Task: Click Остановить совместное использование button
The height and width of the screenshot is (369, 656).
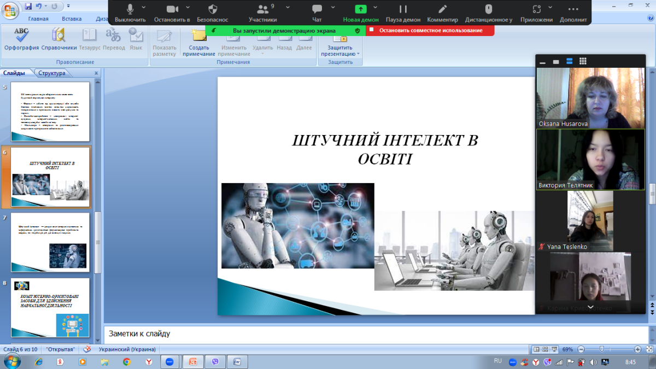Action: coord(430,31)
